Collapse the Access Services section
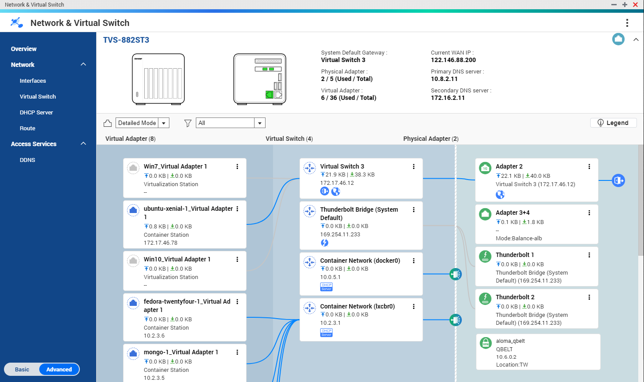Screen dimensions: 644x382 click(83, 144)
